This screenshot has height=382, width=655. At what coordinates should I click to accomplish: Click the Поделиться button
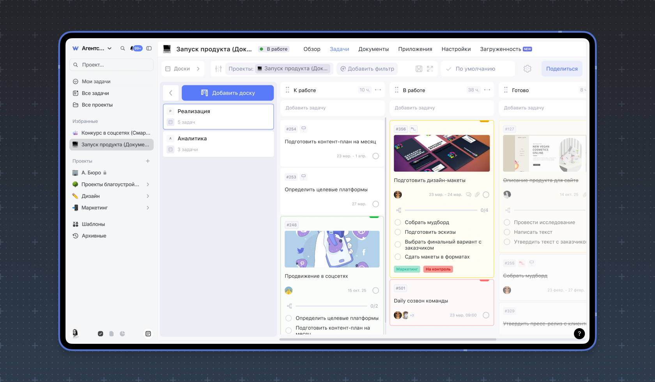[562, 69]
